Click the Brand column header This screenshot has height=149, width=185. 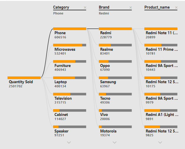[x=104, y=7]
